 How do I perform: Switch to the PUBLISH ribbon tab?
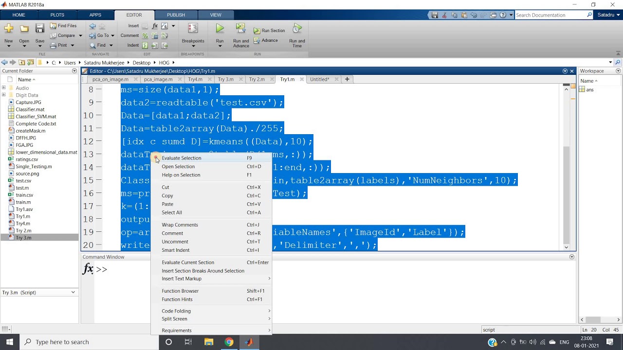[176, 15]
